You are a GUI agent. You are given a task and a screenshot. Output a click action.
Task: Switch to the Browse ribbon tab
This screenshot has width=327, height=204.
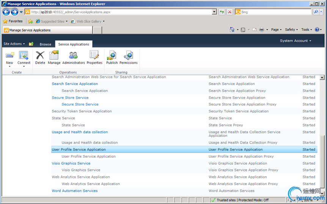click(46, 44)
